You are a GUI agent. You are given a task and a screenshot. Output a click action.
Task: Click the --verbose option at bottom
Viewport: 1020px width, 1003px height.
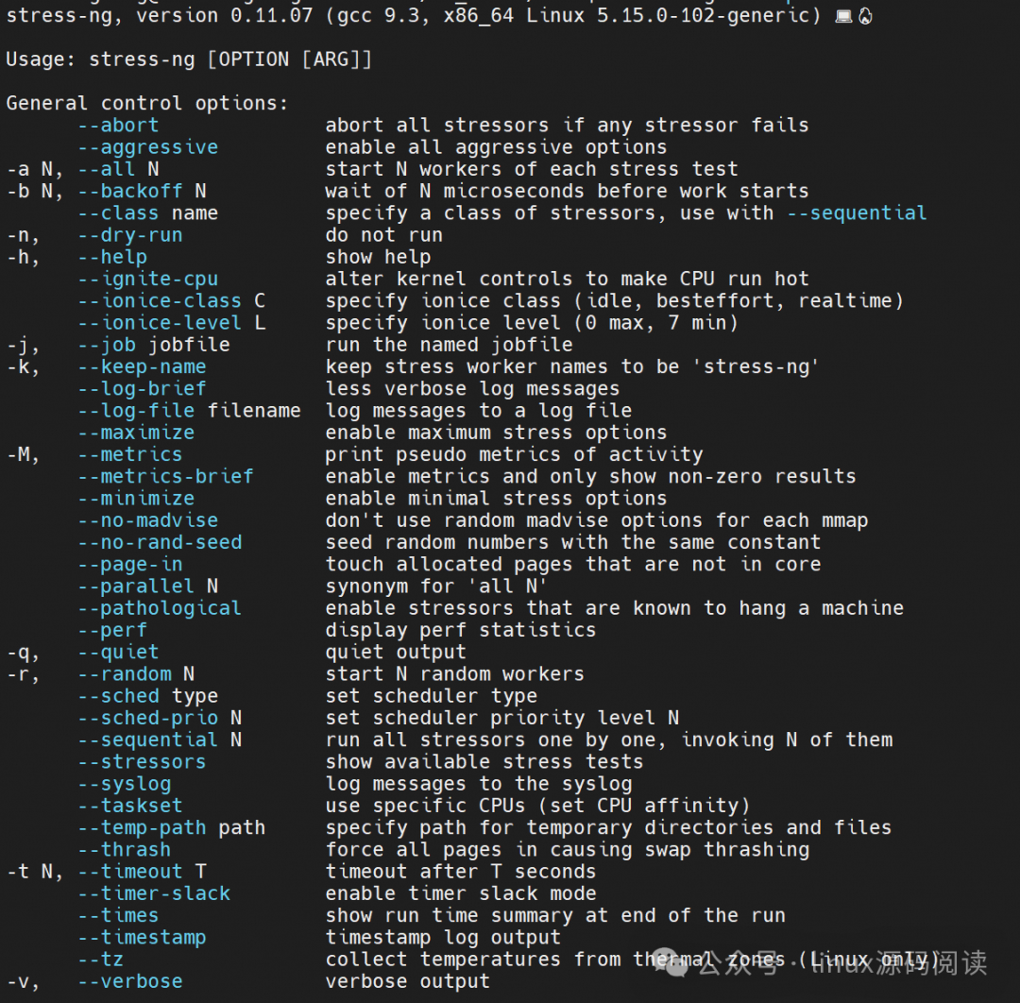click(130, 981)
